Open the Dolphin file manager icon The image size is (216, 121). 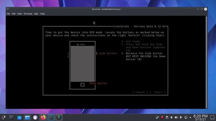27,118
